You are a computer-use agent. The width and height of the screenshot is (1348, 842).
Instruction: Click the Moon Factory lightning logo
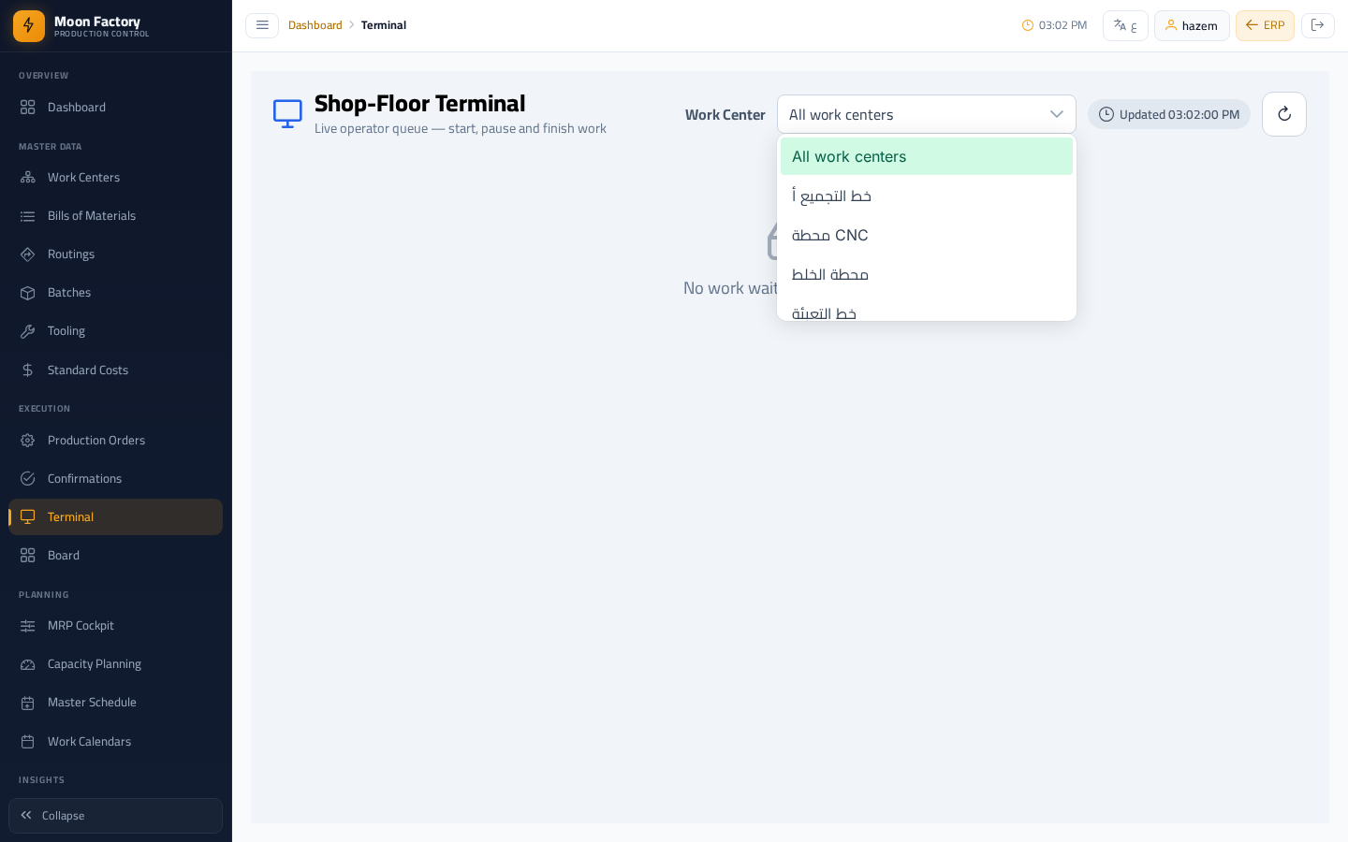coord(29,26)
